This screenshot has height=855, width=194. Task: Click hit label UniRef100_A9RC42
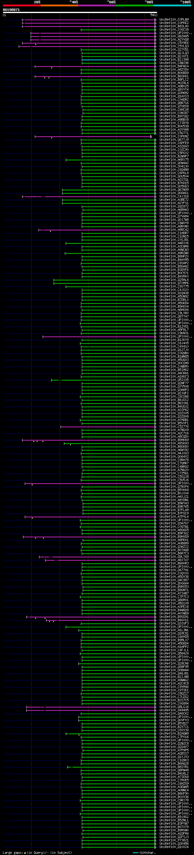(x=174, y=230)
